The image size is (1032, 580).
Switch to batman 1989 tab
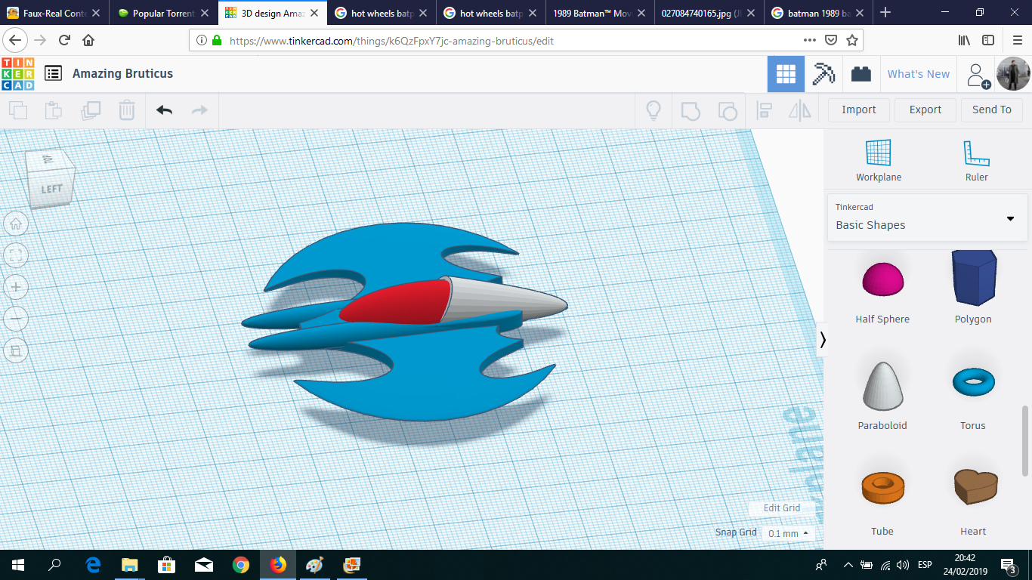pos(818,13)
